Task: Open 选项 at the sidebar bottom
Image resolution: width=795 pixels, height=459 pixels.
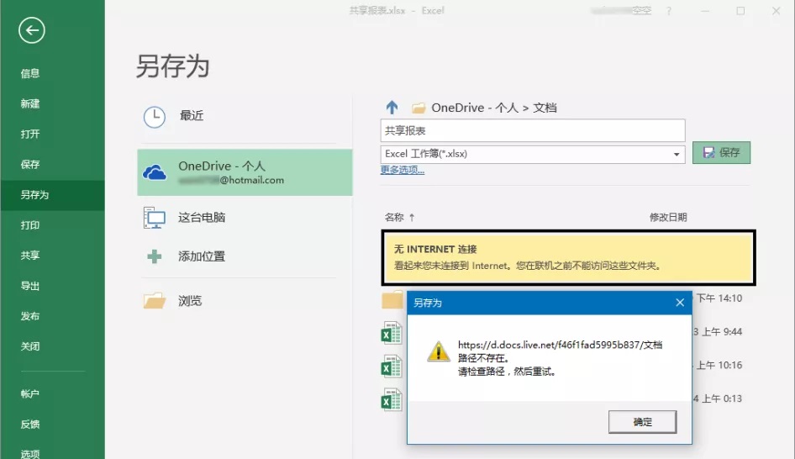Action: coord(30,453)
